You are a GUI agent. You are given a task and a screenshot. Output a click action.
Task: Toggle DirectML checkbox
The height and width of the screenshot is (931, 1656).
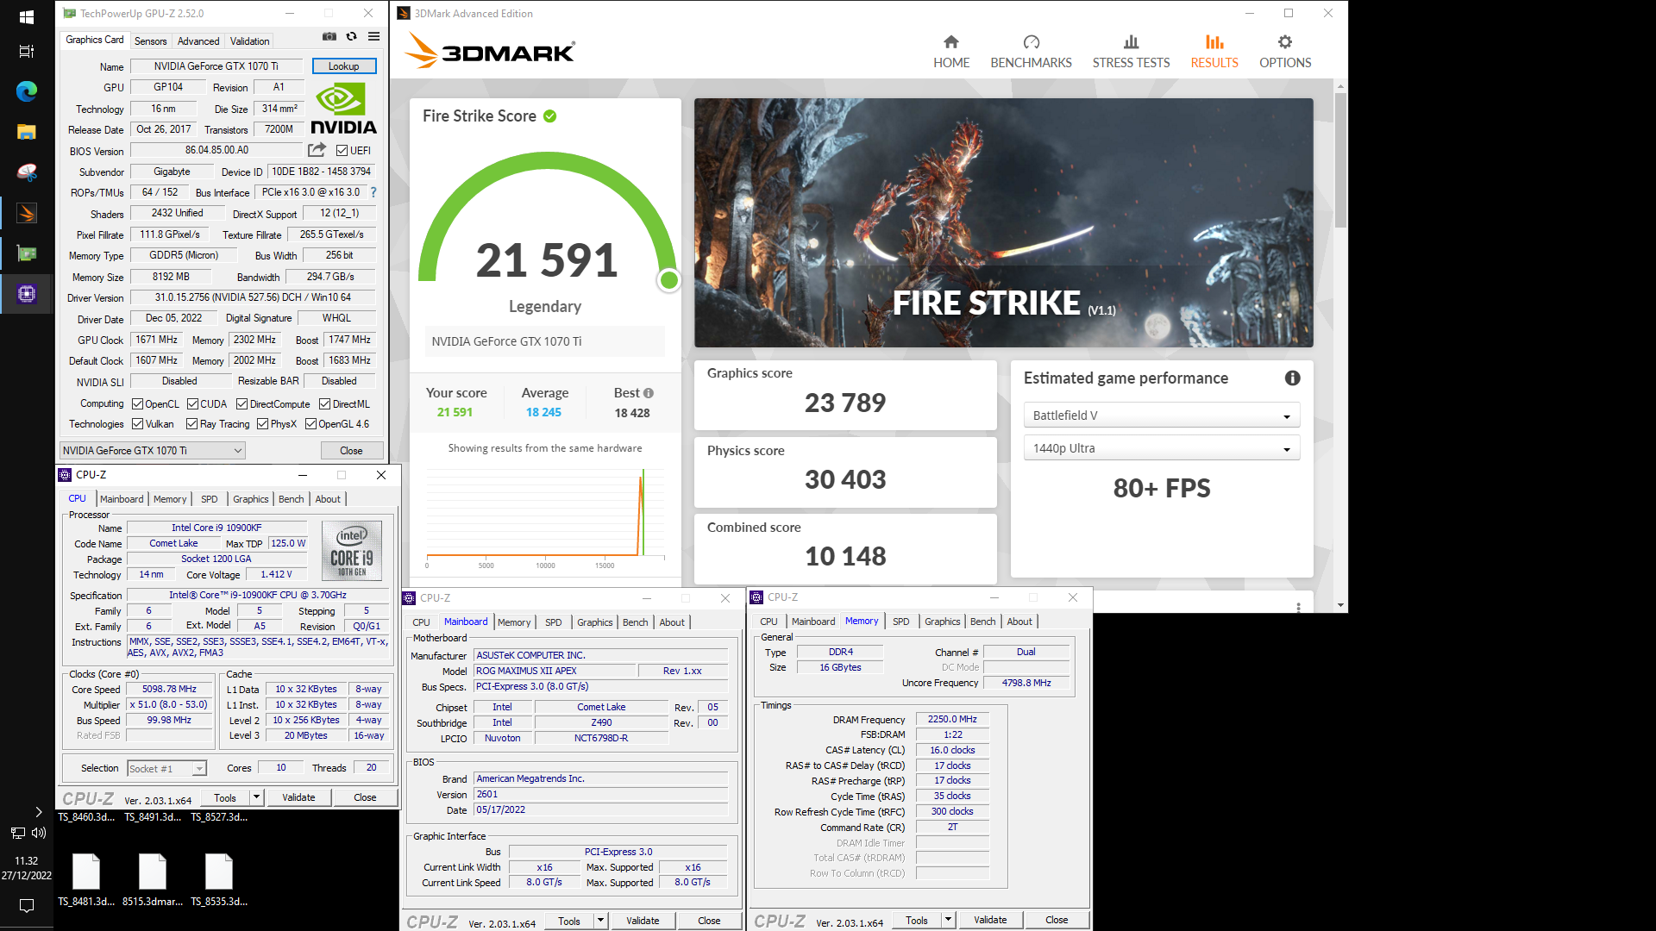pyautogui.click(x=325, y=404)
